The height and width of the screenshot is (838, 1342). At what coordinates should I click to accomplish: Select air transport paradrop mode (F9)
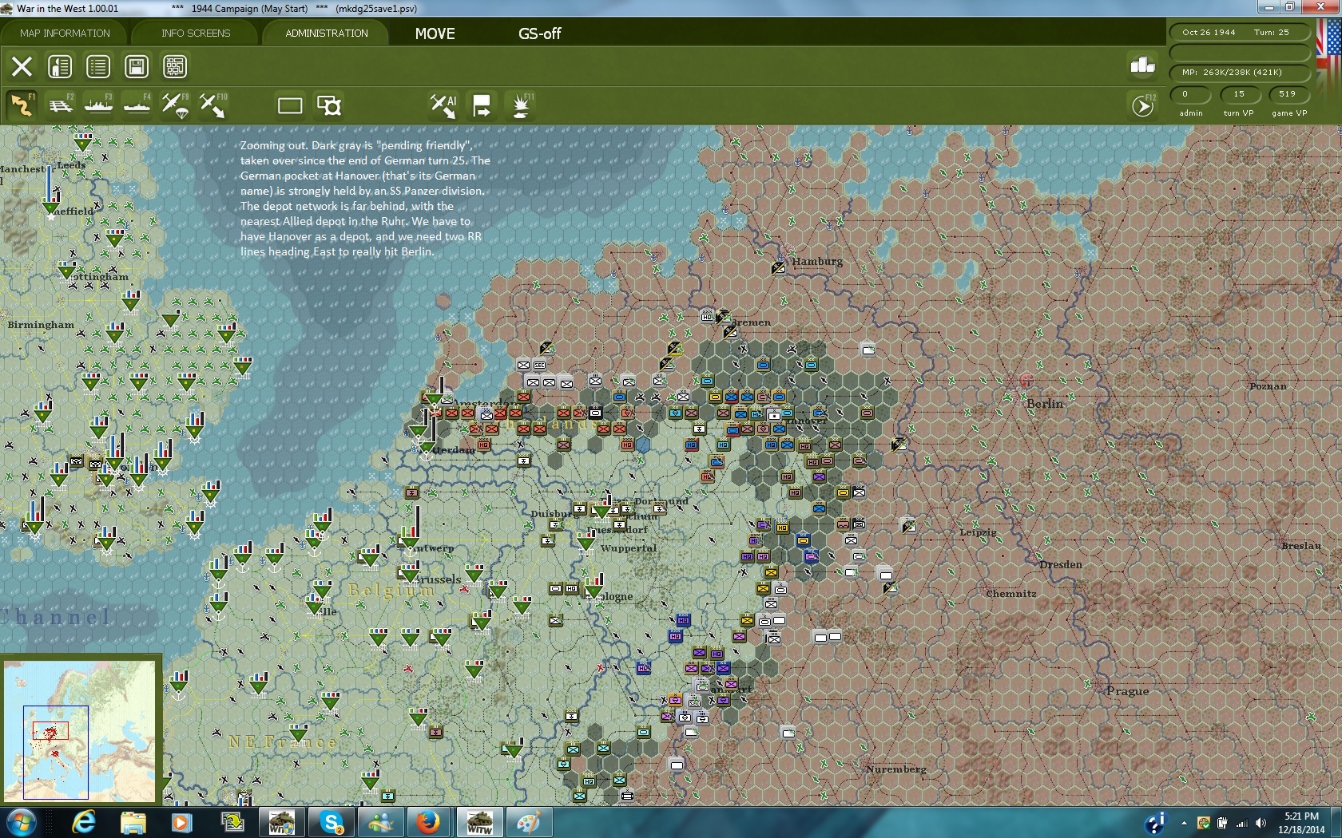[x=175, y=105]
